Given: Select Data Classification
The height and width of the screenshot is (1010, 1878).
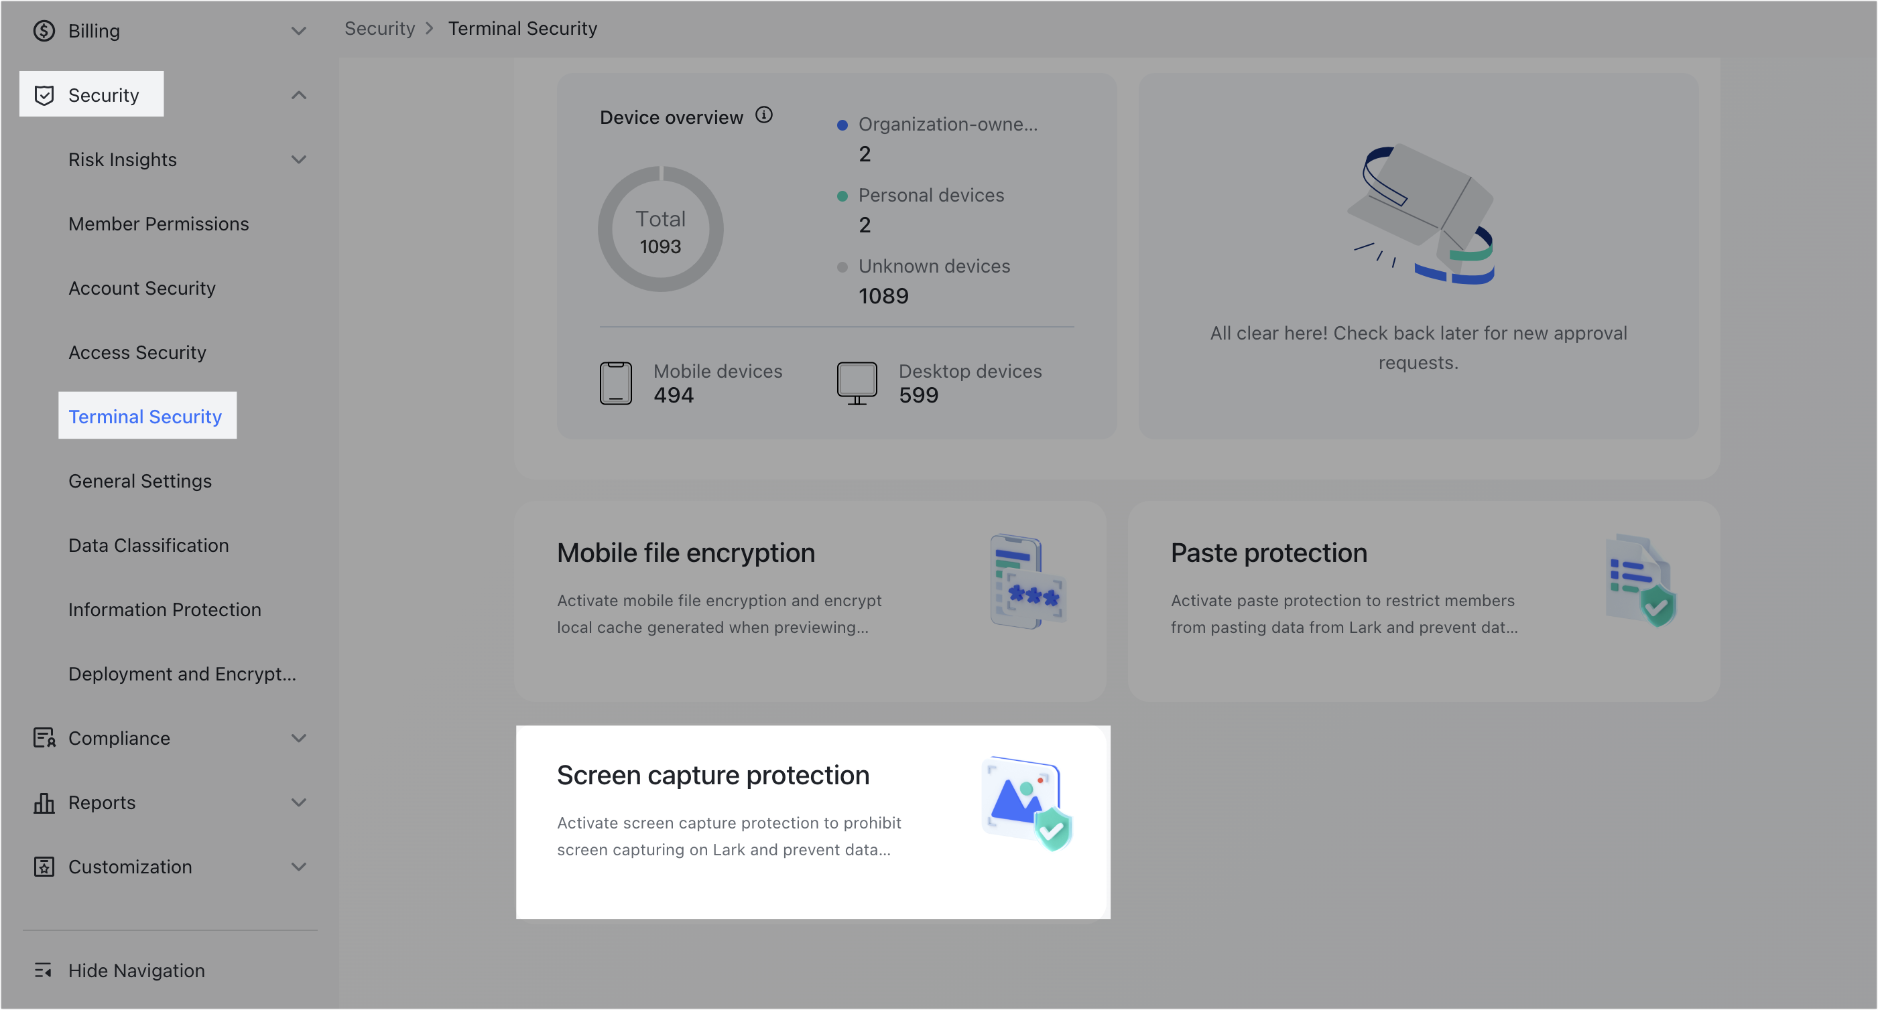Looking at the screenshot, I should point(148,545).
